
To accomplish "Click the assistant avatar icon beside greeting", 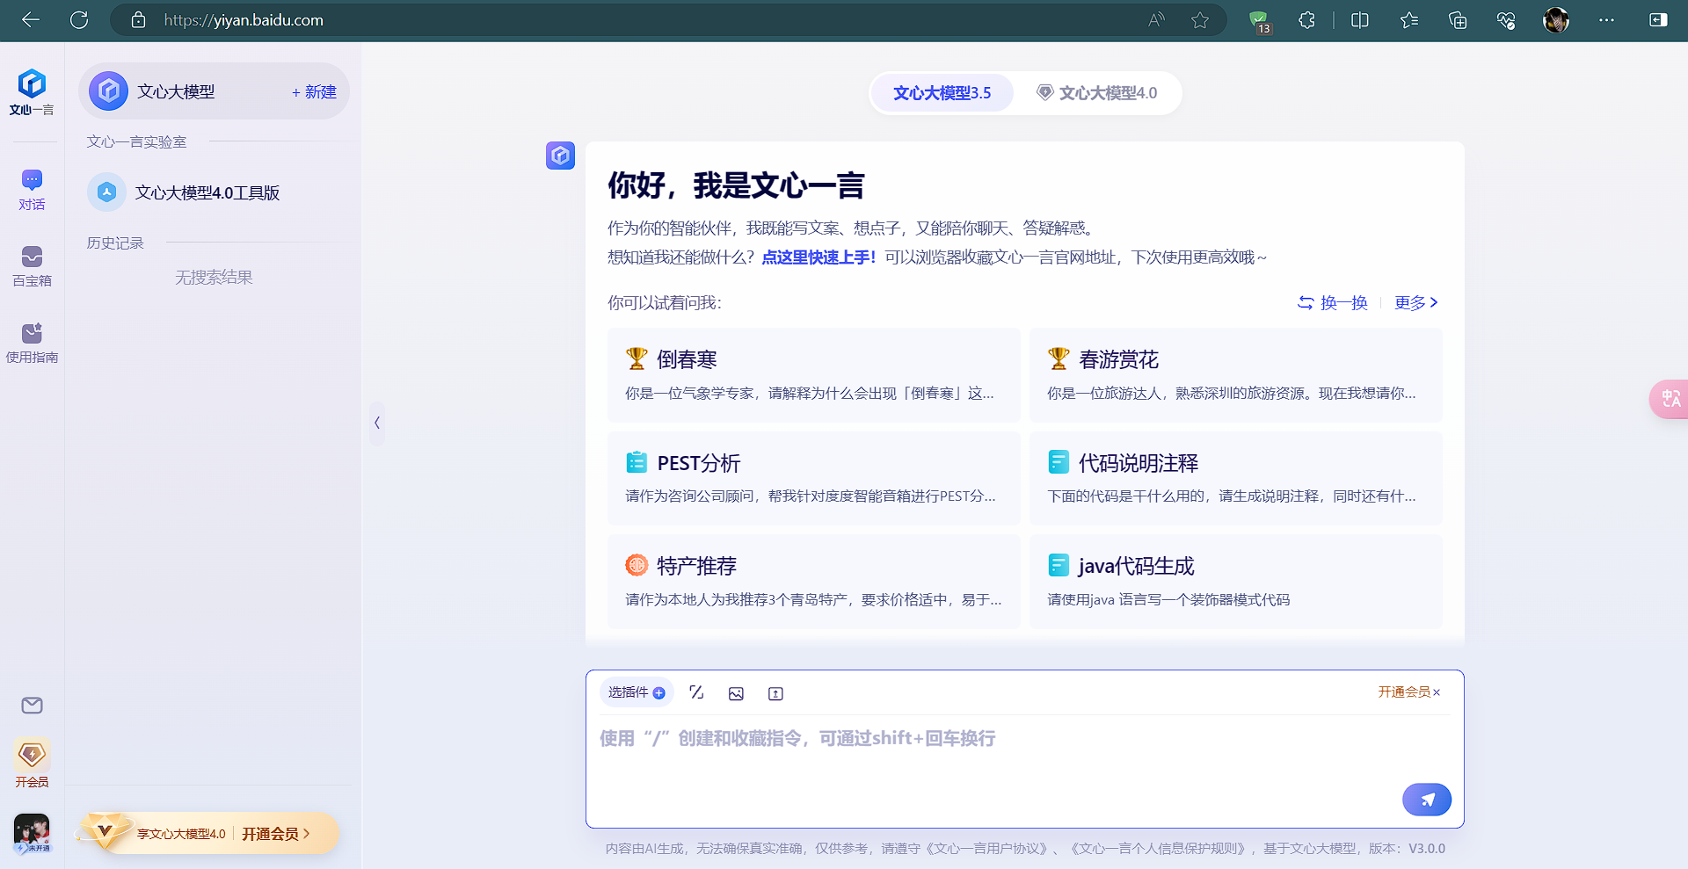I will pos(560,156).
